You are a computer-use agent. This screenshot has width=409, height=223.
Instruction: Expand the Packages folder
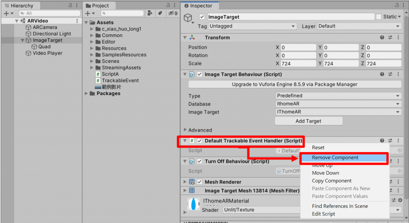click(86, 93)
